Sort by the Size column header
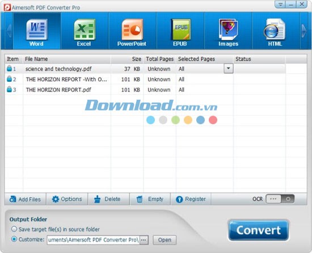Viewport: 312px width, 253px height. pos(127,59)
